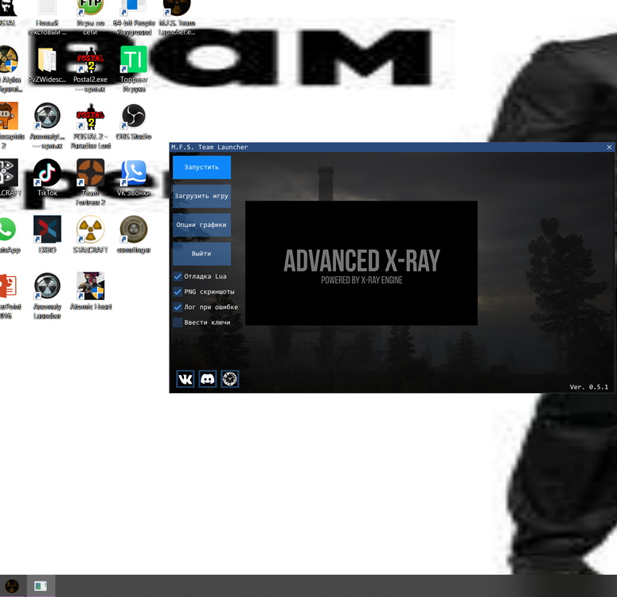Click the Загрузить игру button

(x=201, y=196)
